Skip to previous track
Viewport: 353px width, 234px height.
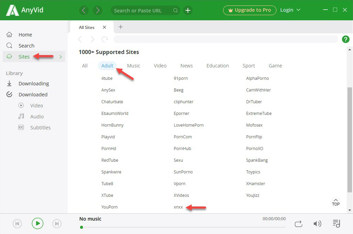click(17, 224)
